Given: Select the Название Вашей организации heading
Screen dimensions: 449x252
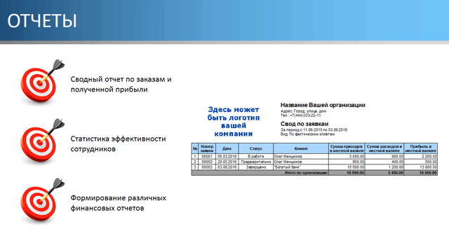Looking at the screenshot, I should pyautogui.click(x=323, y=105).
